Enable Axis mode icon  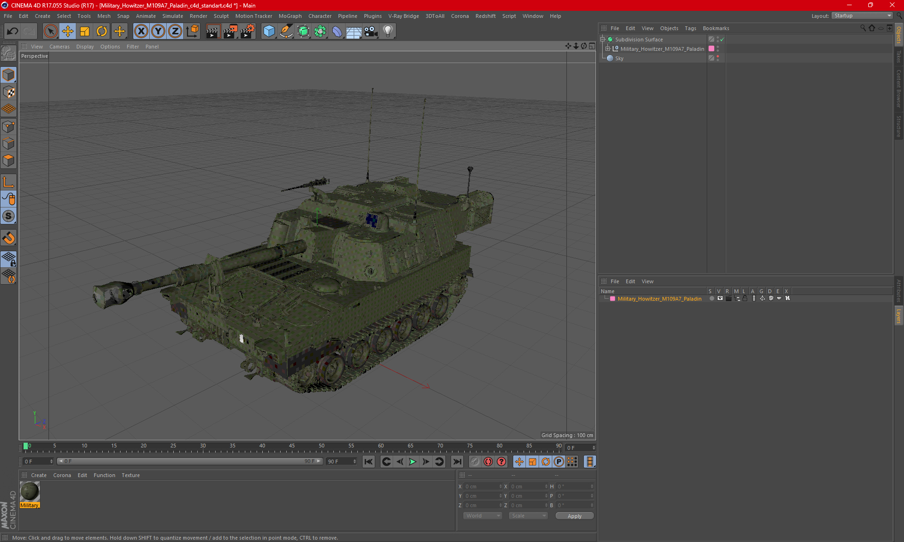(9, 182)
